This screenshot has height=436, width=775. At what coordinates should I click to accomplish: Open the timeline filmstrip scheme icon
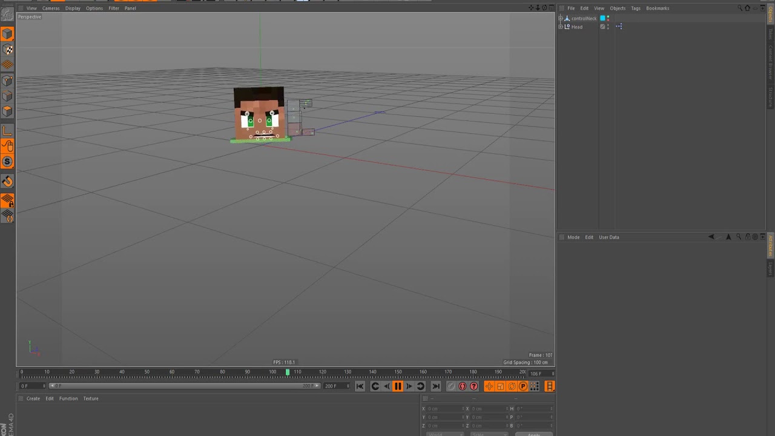tap(550, 386)
